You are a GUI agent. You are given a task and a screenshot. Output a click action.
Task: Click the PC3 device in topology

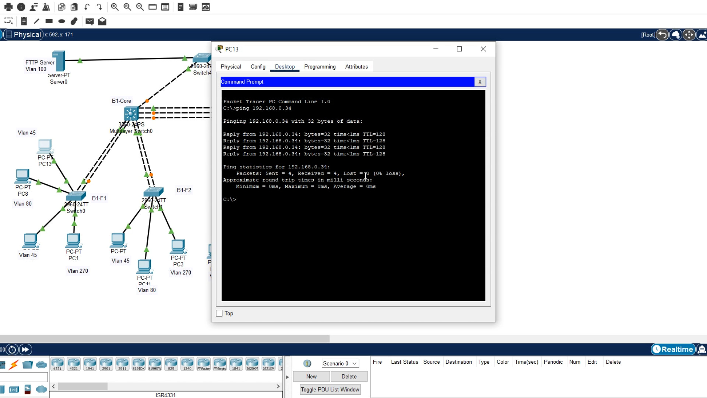click(x=178, y=247)
